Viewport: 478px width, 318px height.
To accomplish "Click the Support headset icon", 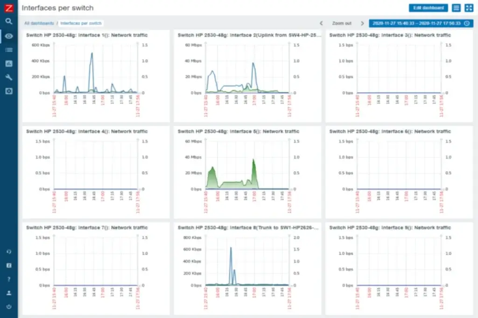I will 9,251.
